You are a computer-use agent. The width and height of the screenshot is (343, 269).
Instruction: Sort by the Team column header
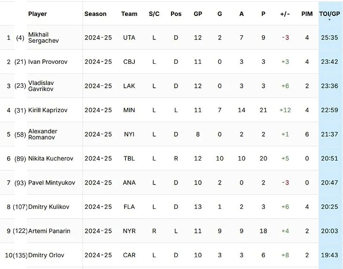pyautogui.click(x=129, y=14)
